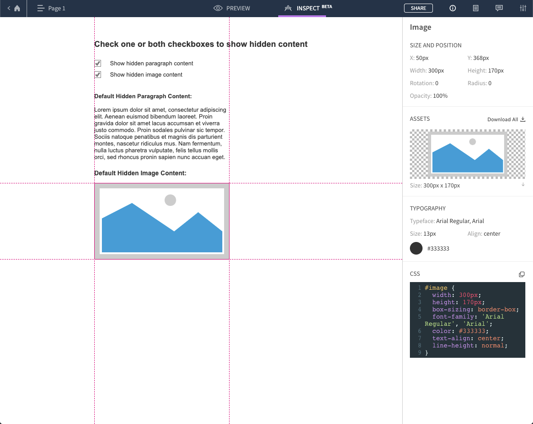The width and height of the screenshot is (533, 424).
Task: Open the settings sliders icon
Action: tap(523, 8)
